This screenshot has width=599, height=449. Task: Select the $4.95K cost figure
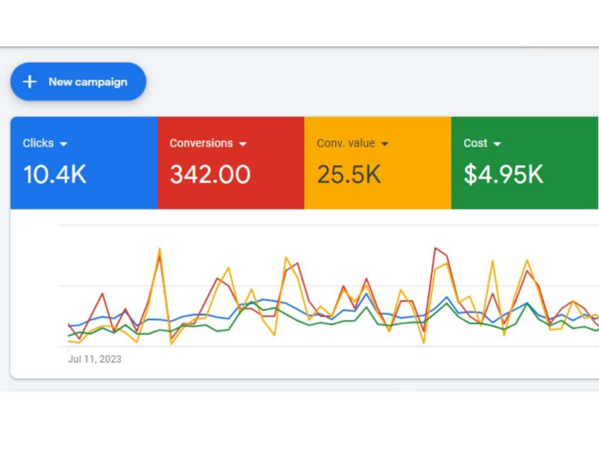tap(503, 174)
